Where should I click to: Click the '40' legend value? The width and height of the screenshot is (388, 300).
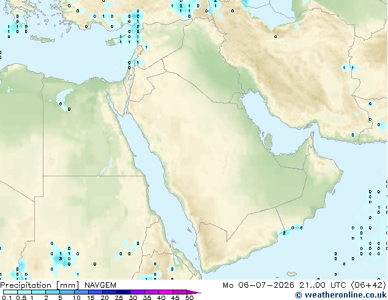[x=161, y=298]
